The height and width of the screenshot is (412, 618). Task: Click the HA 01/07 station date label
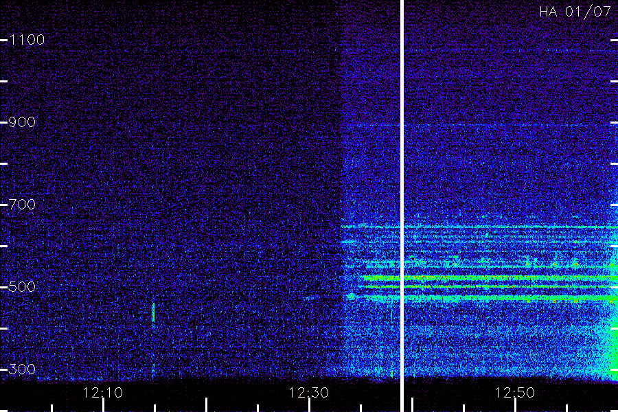pos(575,12)
